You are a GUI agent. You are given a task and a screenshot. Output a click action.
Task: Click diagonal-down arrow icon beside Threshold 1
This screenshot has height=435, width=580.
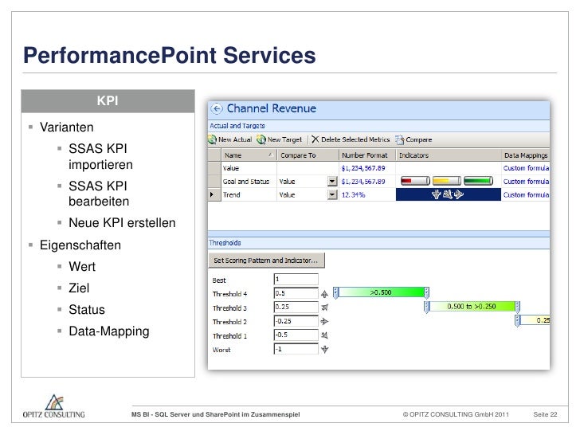(324, 335)
